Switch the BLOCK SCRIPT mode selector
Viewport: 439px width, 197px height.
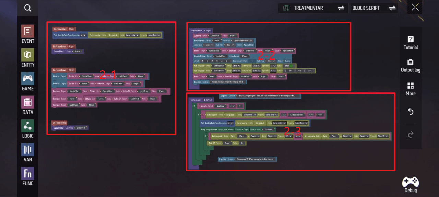pos(392,8)
